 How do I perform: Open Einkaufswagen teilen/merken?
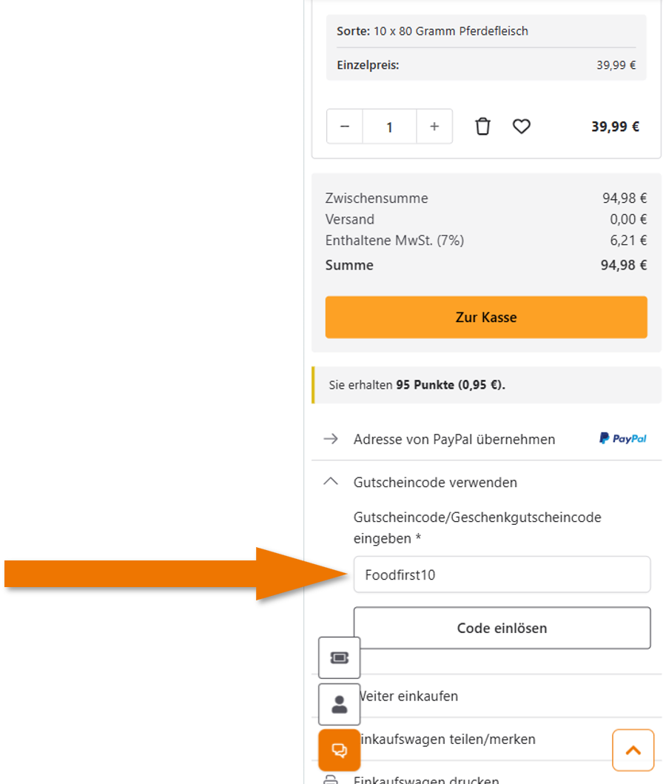tap(446, 739)
